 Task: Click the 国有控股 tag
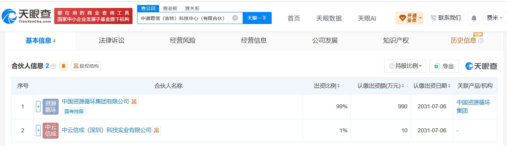point(74,112)
